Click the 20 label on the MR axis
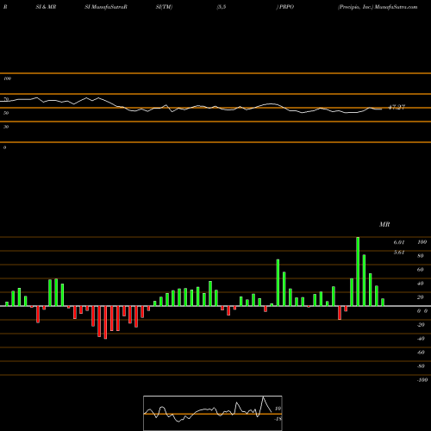This screenshot has height=431, width=431. click(x=421, y=297)
